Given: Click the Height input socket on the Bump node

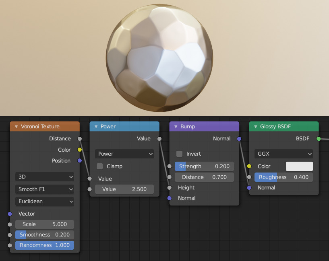Looking at the screenshot, I should (169, 187).
